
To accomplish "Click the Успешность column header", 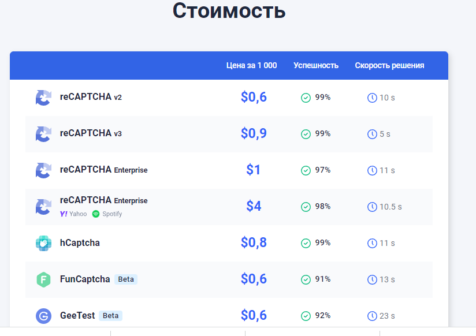I will coord(316,65).
